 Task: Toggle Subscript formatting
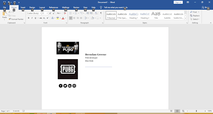pyautogui.click(x=44, y=18)
